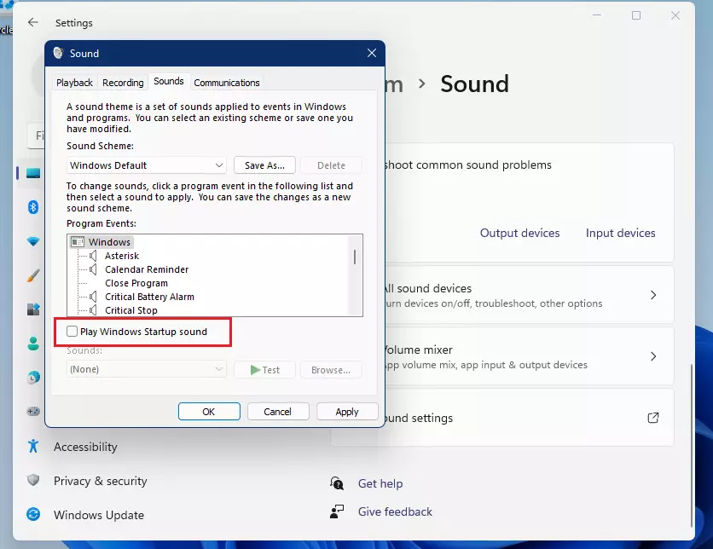Image resolution: width=713 pixels, height=549 pixels.
Task: Click the Windows Update sync icon
Action: pos(33,514)
